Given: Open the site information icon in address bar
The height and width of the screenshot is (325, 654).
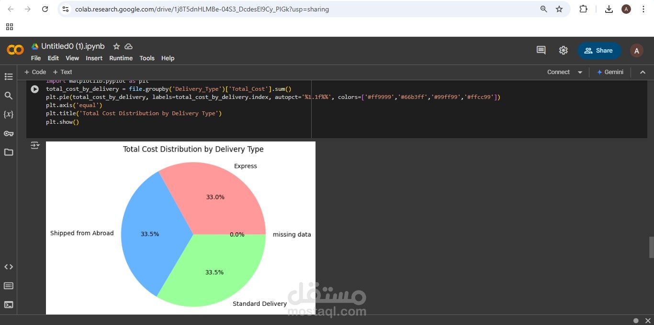Looking at the screenshot, I should [66, 9].
